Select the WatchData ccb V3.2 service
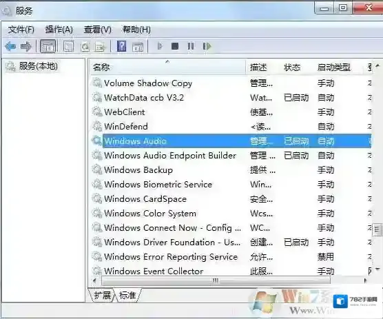This screenshot has height=319, width=383. [x=144, y=97]
